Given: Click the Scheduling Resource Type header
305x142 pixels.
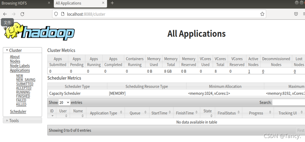Looking at the screenshot, I should 147,86.
